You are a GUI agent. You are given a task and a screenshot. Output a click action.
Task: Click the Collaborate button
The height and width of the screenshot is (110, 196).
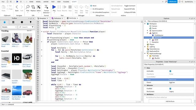point(172,2)
